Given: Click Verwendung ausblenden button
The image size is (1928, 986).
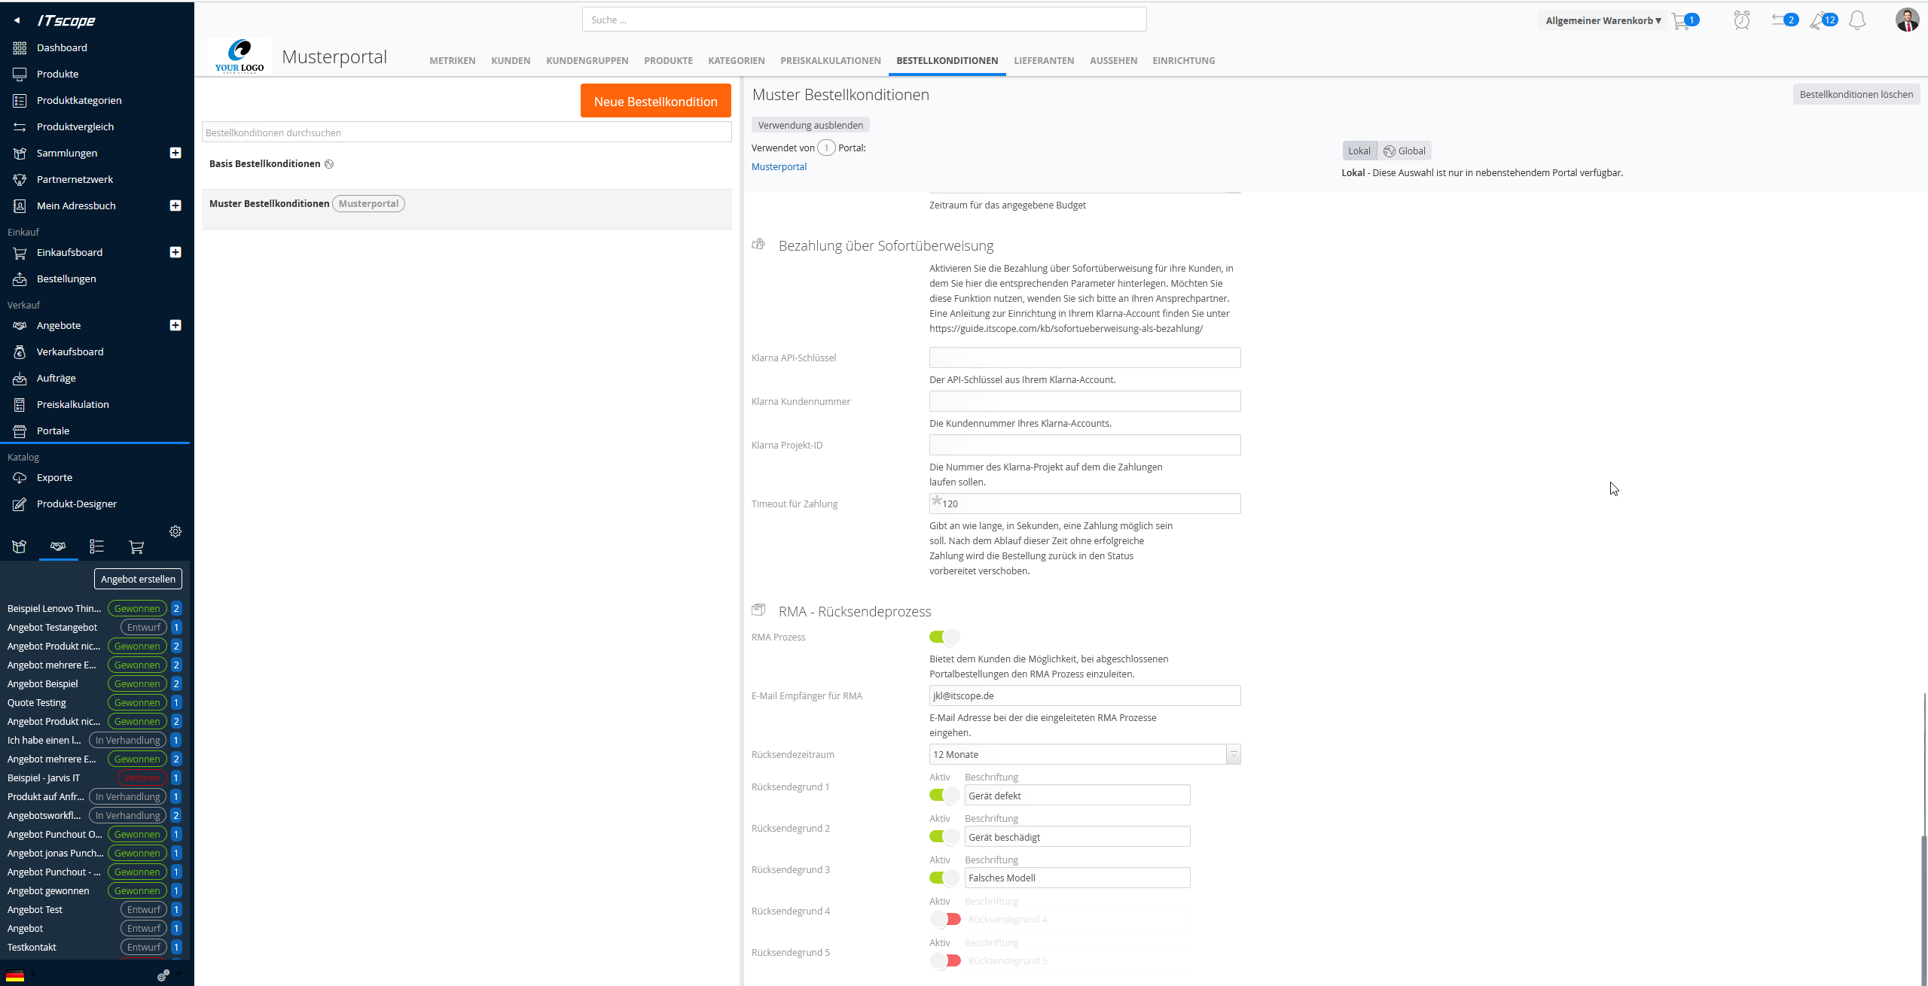Looking at the screenshot, I should pyautogui.click(x=810, y=125).
